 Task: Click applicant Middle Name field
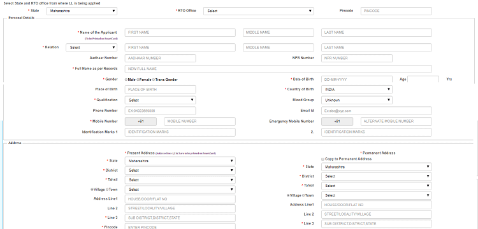click(x=279, y=32)
